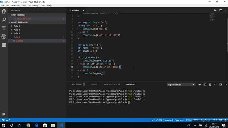Open the View menu
Viewport: 228px width, 128px height.
[x=24, y=6]
